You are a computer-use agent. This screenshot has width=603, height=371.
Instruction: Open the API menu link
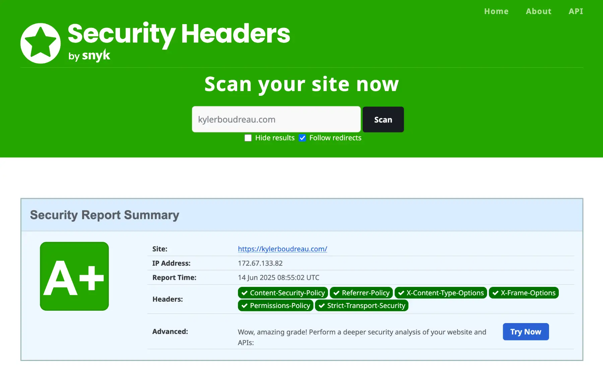pyautogui.click(x=576, y=11)
